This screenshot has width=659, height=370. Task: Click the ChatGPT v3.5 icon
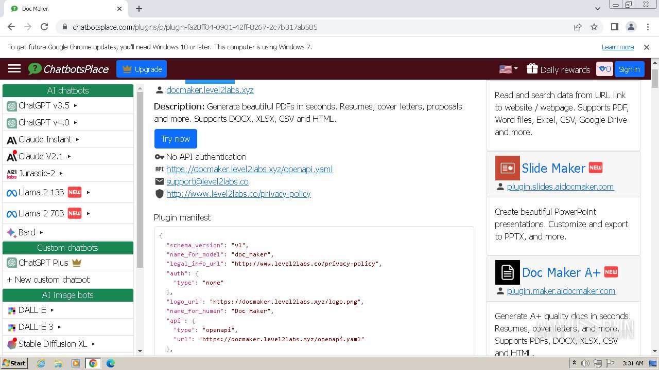click(12, 106)
